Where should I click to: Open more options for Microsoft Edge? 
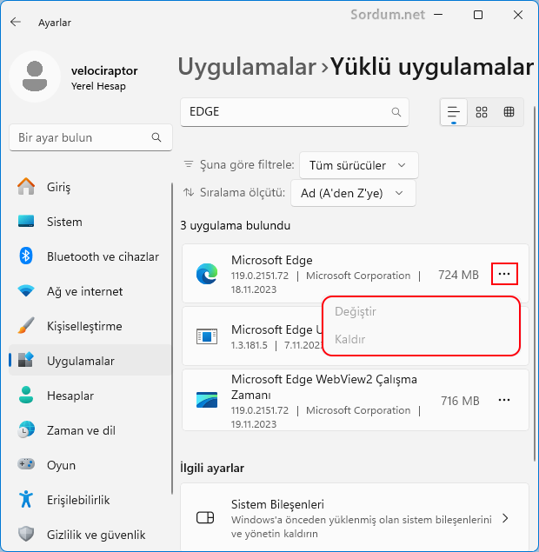pos(504,274)
